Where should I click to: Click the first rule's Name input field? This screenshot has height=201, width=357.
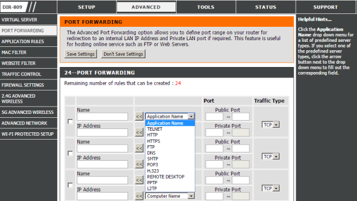point(102,117)
